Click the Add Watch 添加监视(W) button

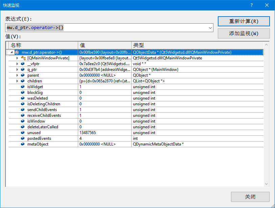(x=244, y=33)
